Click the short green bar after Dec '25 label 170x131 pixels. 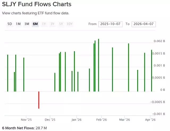(x=55, y=82)
